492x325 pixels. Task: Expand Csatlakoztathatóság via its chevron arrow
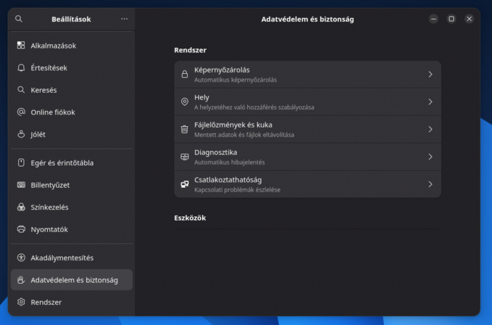[x=430, y=184]
